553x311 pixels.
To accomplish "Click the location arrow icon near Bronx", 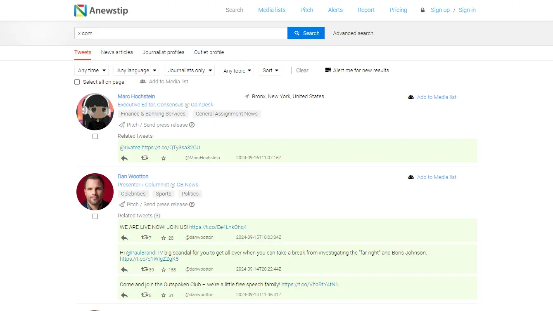I will pyautogui.click(x=247, y=96).
